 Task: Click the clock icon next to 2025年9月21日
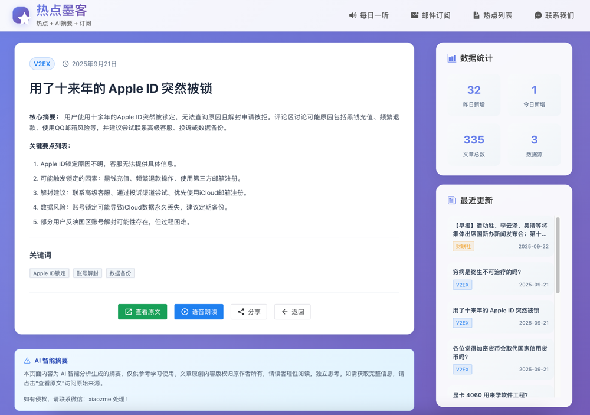(65, 64)
